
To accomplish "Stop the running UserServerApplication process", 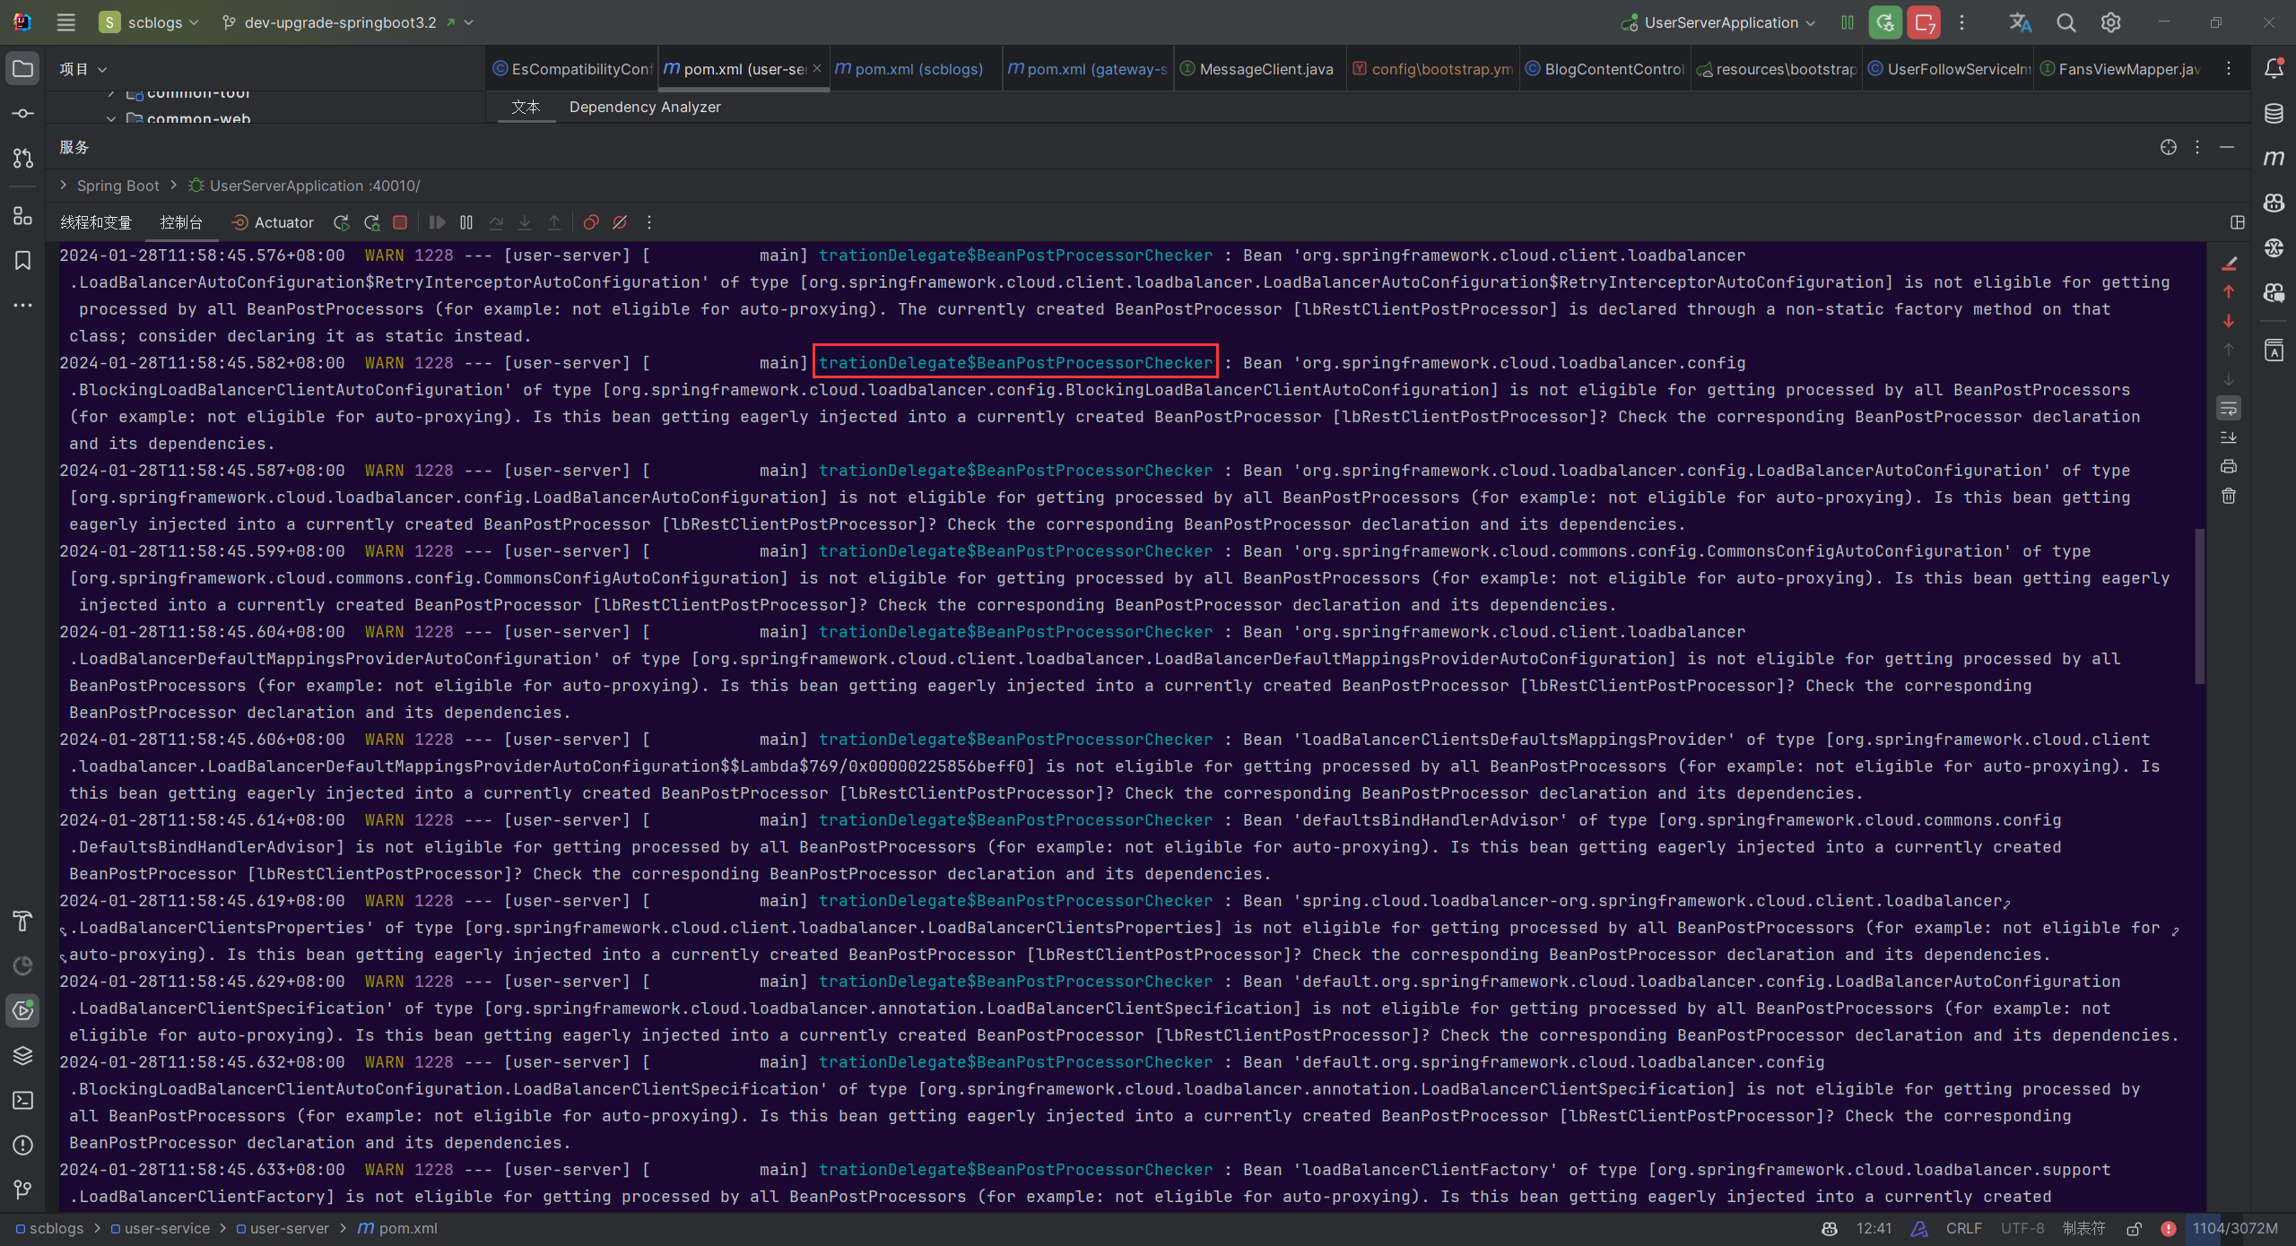I will [x=400, y=222].
